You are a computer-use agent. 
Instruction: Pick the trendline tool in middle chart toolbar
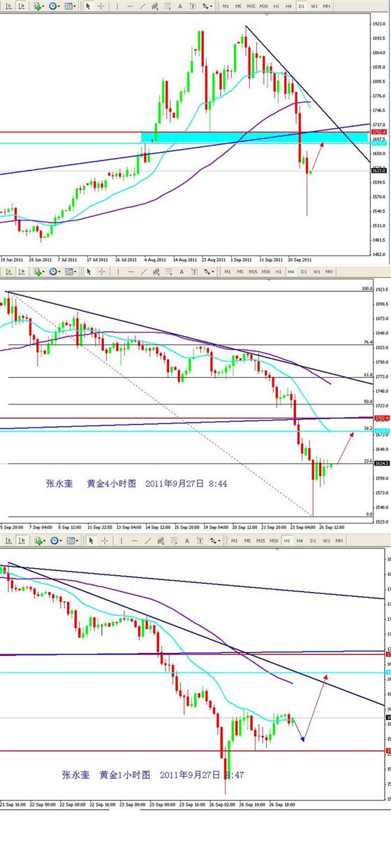[144, 271]
